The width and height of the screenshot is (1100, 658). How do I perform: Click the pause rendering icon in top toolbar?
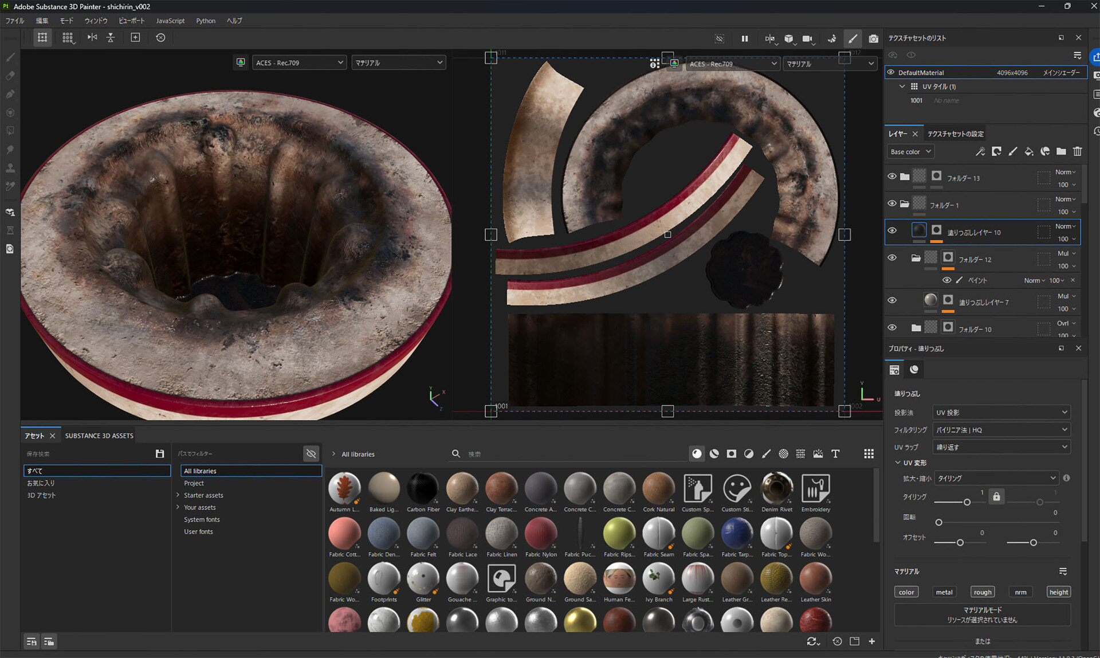pos(745,38)
